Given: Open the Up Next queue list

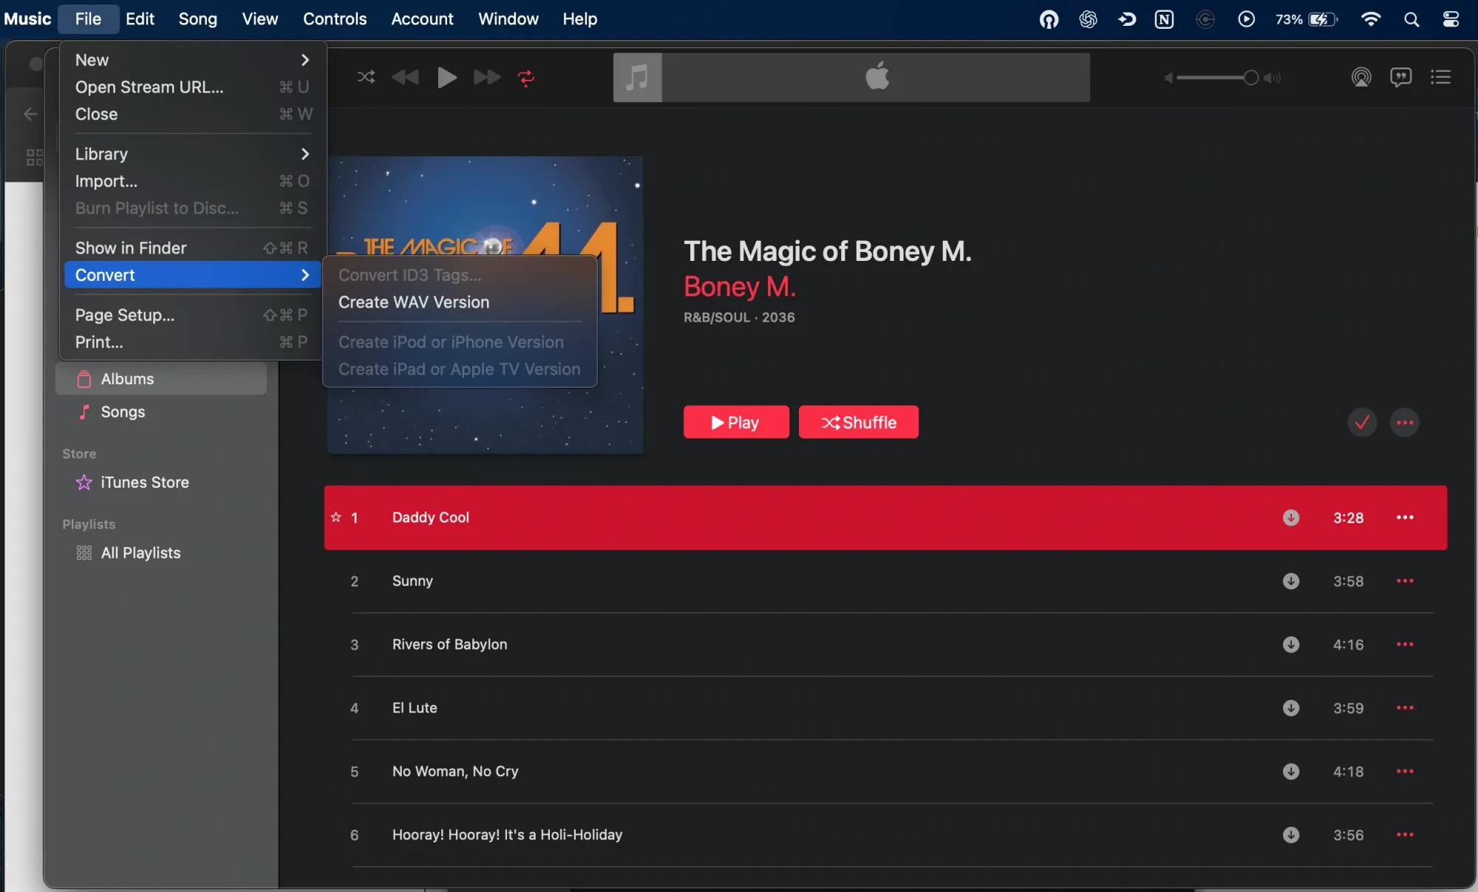Looking at the screenshot, I should (1442, 77).
